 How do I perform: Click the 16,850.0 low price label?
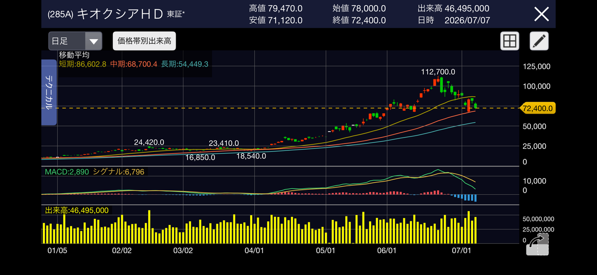coord(200,157)
